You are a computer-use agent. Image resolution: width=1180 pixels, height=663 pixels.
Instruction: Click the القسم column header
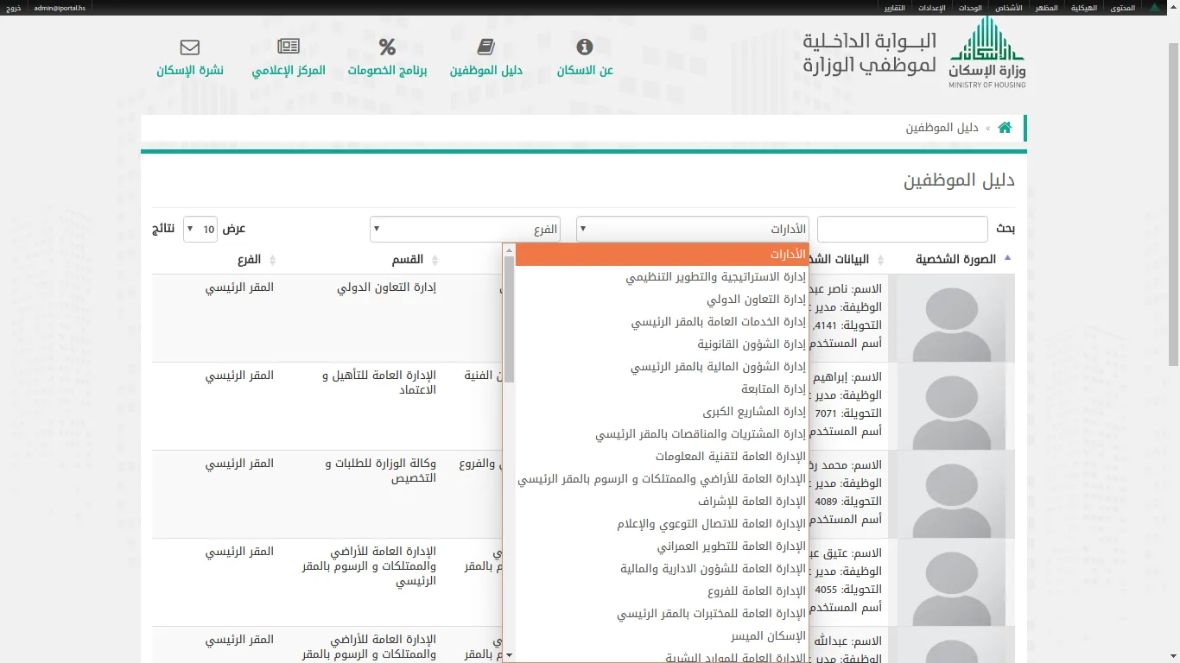tap(409, 260)
